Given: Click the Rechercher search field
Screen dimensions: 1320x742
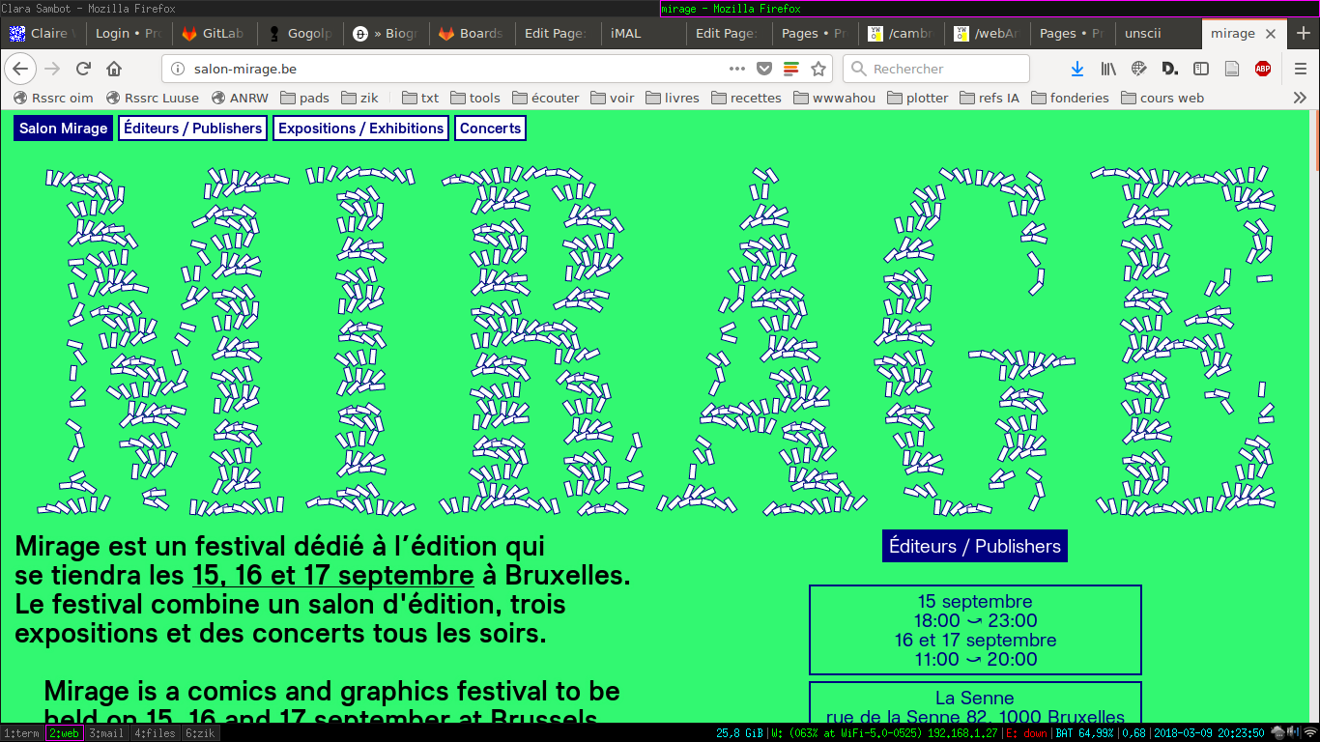Looking at the screenshot, I should click(x=947, y=69).
